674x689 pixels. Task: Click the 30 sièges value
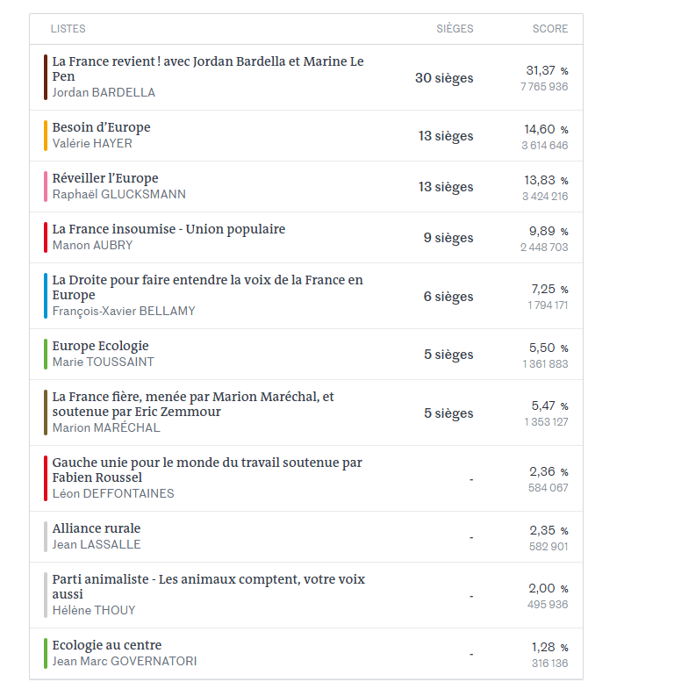[444, 78]
